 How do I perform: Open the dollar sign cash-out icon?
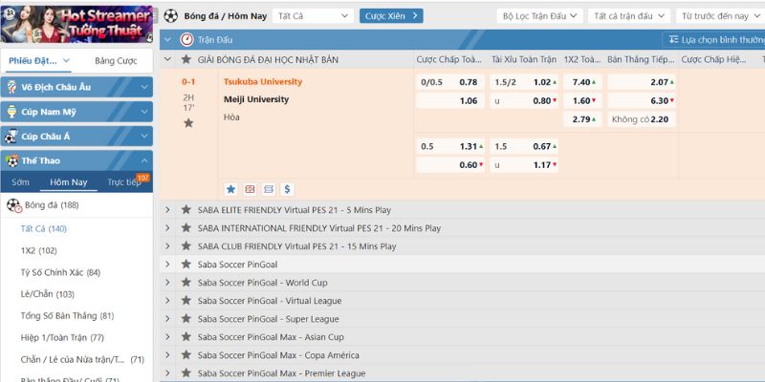(x=288, y=189)
